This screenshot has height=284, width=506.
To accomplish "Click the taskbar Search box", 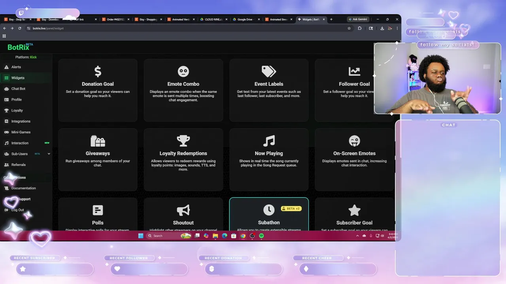I will pos(169,236).
